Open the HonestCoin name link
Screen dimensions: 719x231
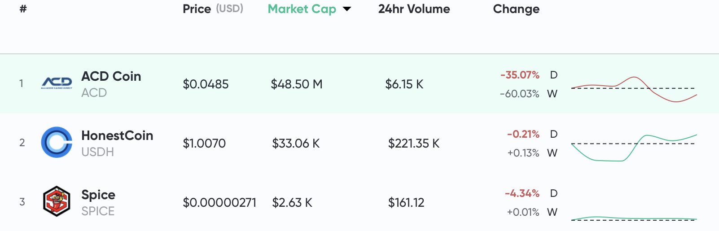click(x=117, y=135)
